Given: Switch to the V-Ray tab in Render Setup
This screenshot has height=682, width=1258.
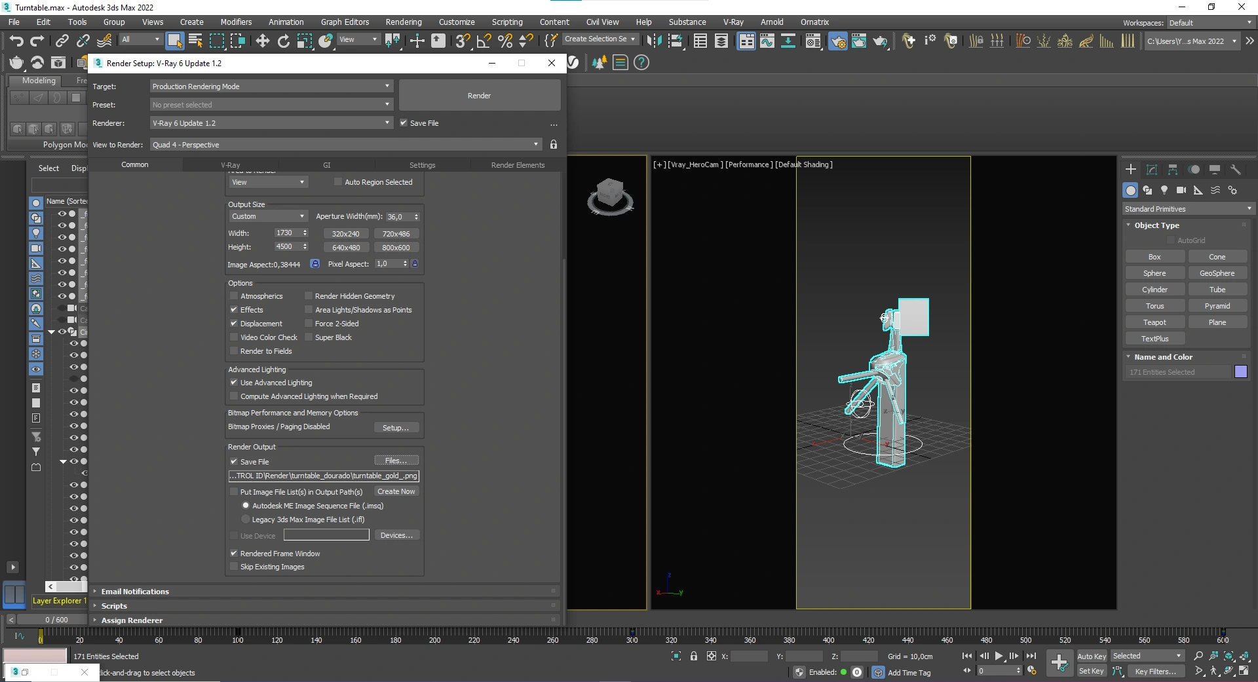Looking at the screenshot, I should point(231,165).
